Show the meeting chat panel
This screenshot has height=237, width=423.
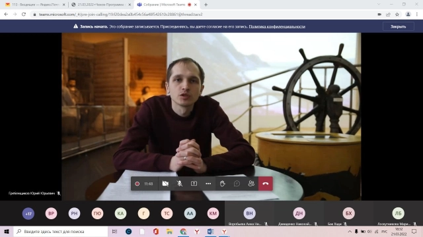click(237, 184)
